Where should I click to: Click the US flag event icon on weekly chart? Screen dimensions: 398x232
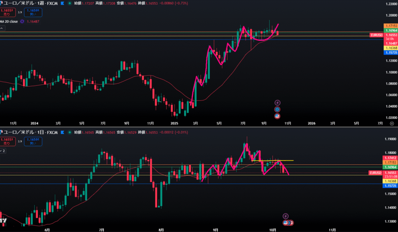tap(277, 116)
